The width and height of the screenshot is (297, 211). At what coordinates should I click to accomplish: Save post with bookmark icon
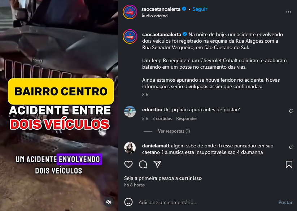[x=289, y=164]
